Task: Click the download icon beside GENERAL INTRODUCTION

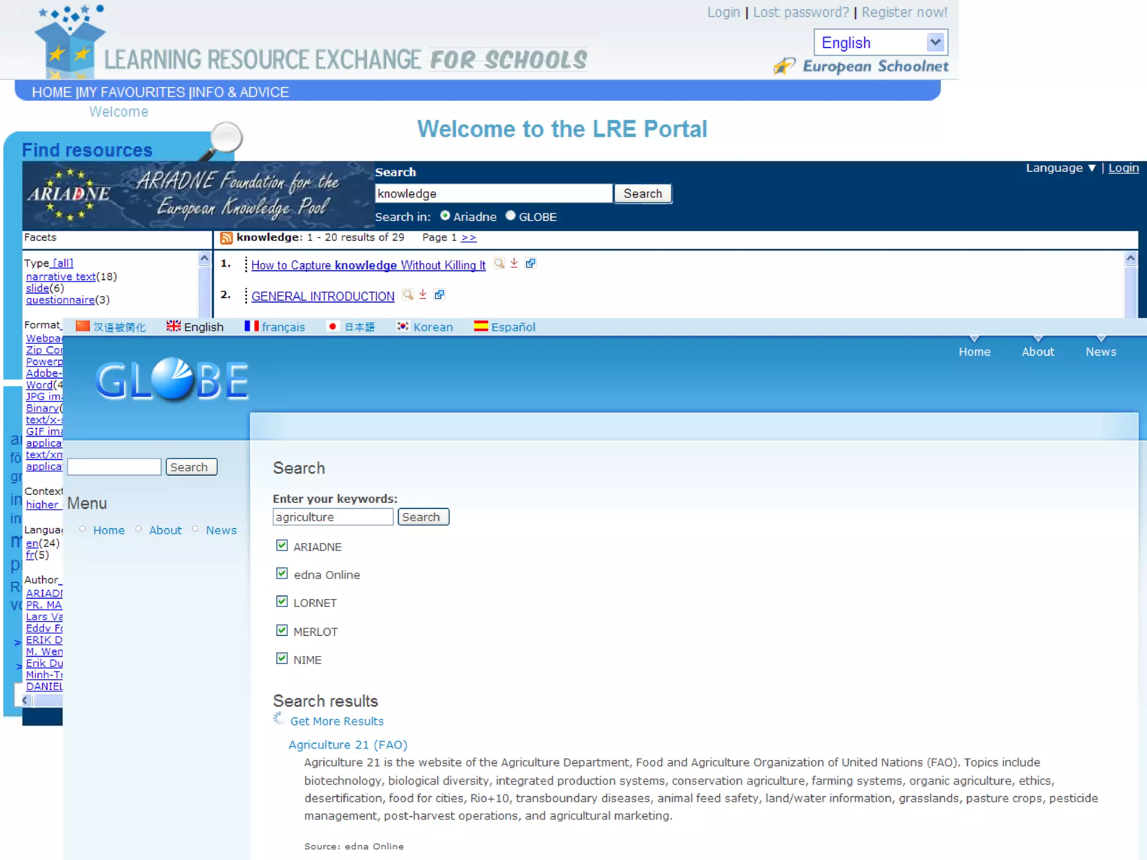Action: click(x=423, y=295)
